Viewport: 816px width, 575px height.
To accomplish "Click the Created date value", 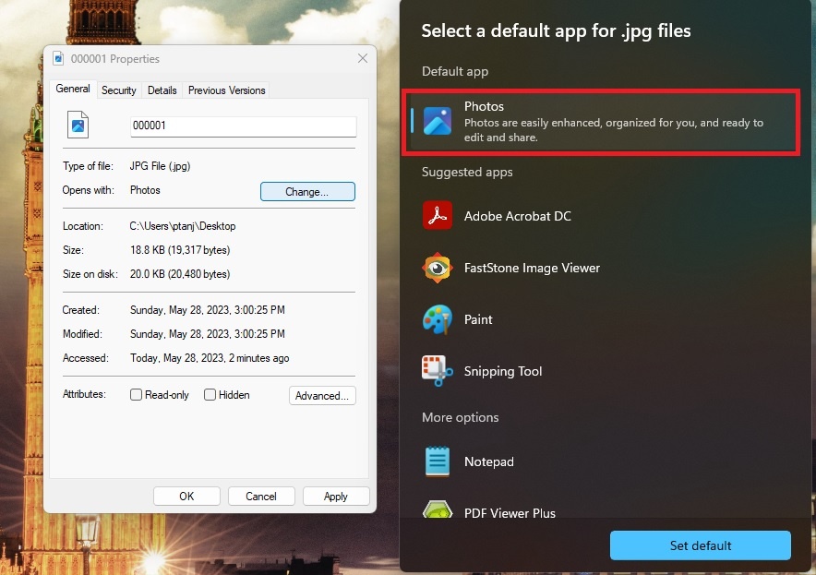I will click(207, 310).
